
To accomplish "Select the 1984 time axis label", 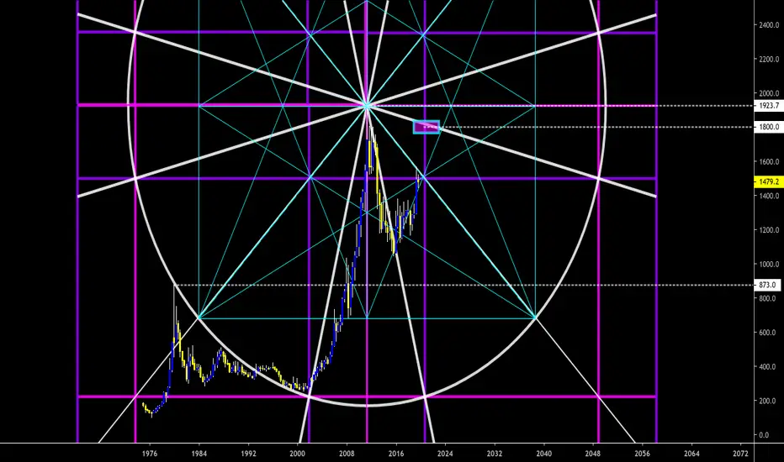I will tap(199, 454).
